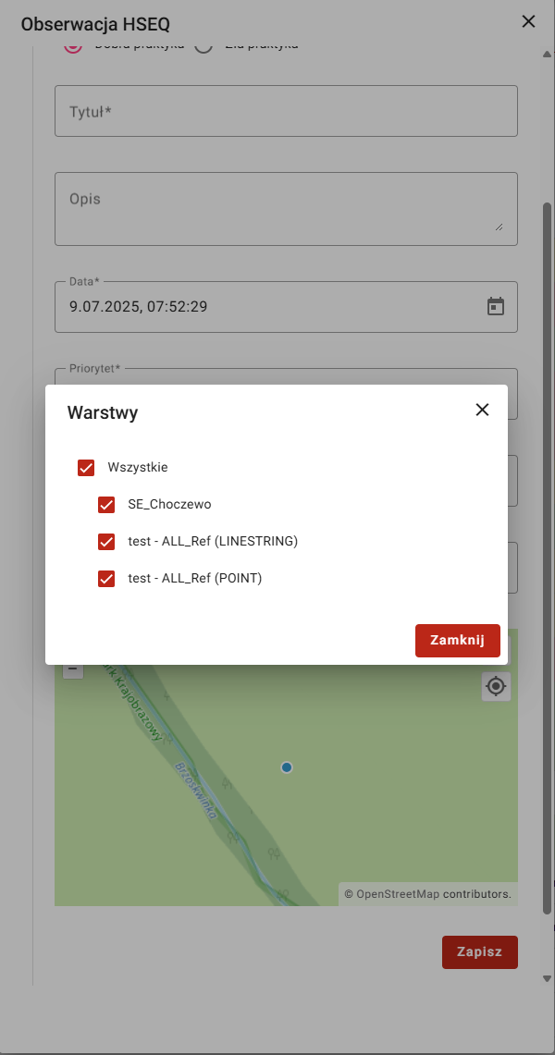The width and height of the screenshot is (555, 1055).
Task: Uncheck the SE_Choczewo layer
Action: (106, 505)
